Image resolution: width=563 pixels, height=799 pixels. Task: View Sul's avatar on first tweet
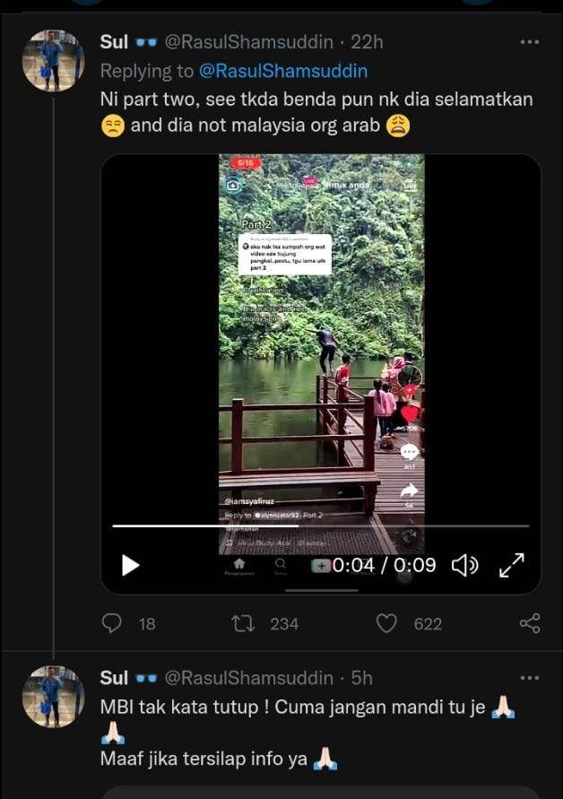click(x=53, y=61)
